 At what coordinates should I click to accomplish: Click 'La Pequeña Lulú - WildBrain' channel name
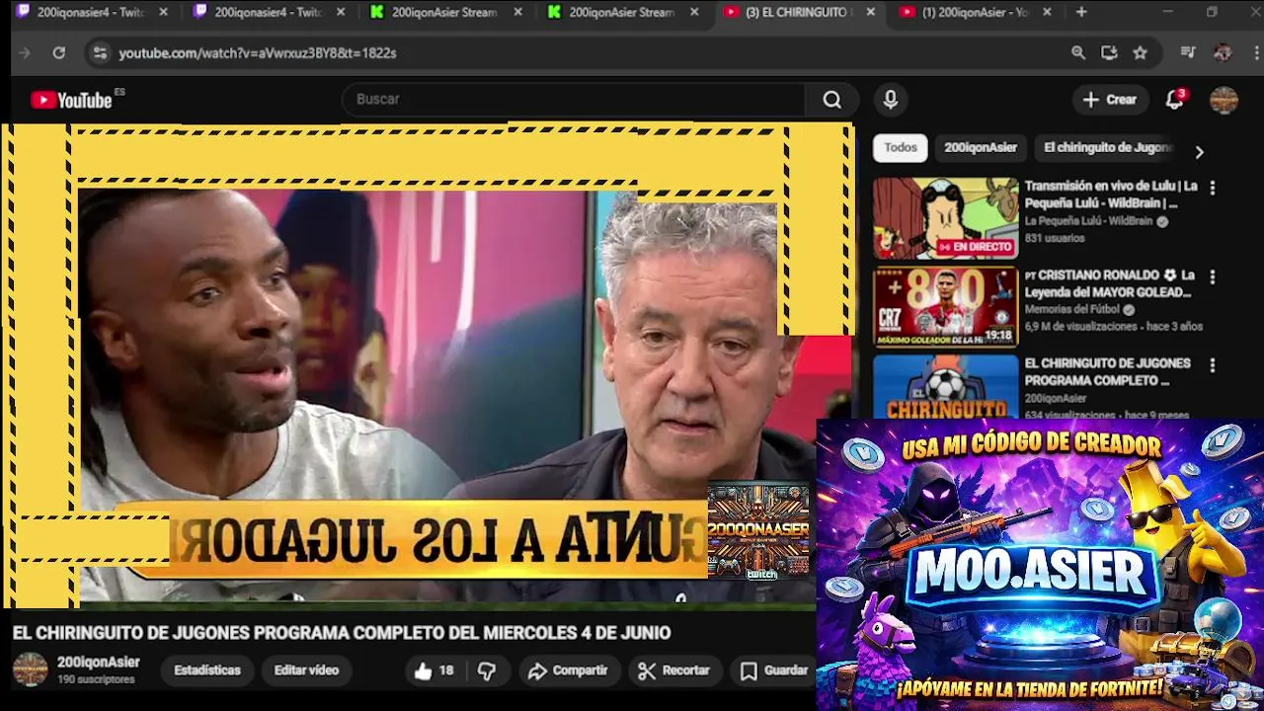point(1088,222)
